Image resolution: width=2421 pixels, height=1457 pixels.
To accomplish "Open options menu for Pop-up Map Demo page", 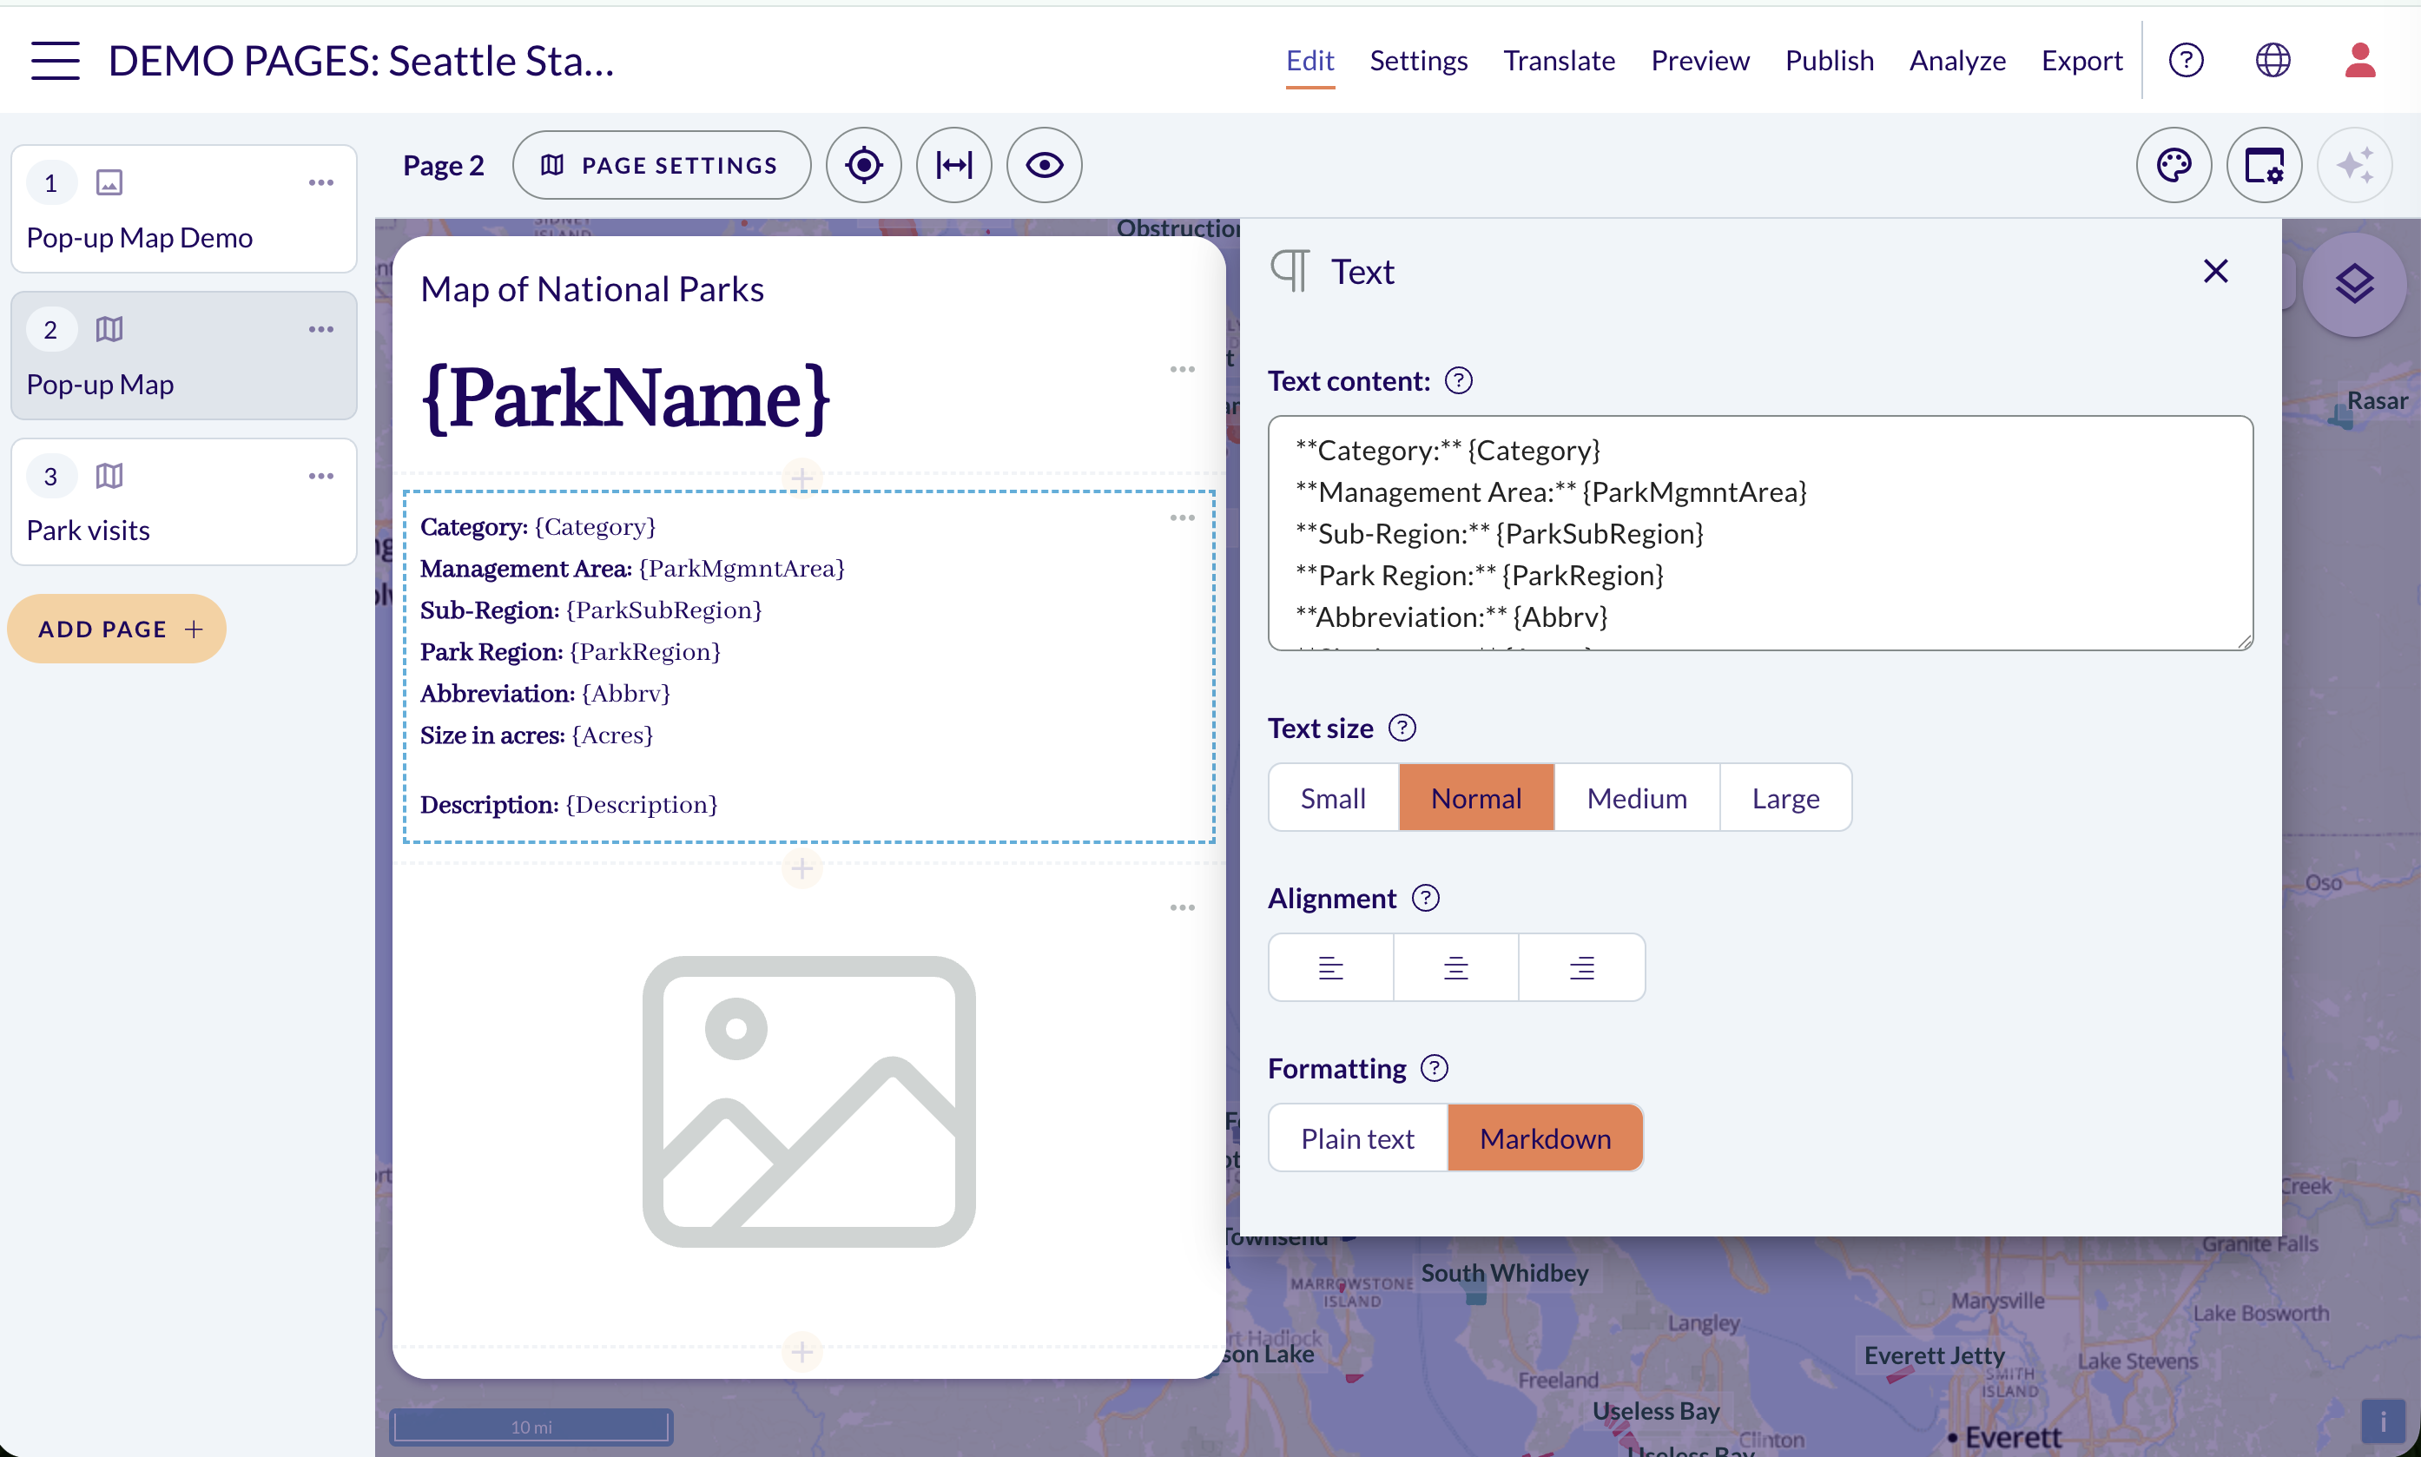I will (x=321, y=182).
